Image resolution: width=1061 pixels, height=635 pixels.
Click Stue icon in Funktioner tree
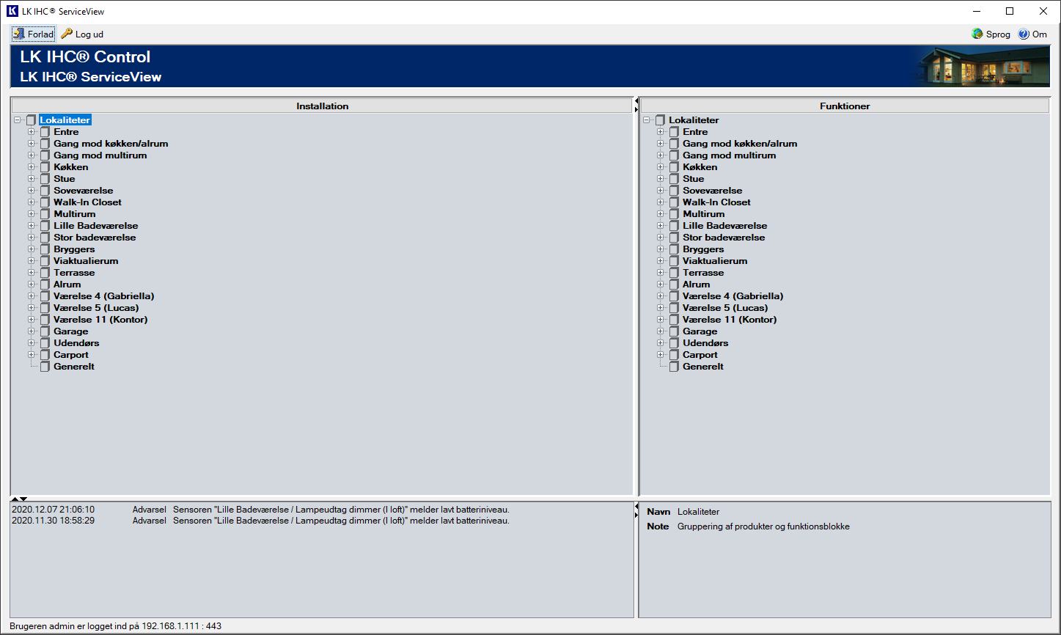674,179
